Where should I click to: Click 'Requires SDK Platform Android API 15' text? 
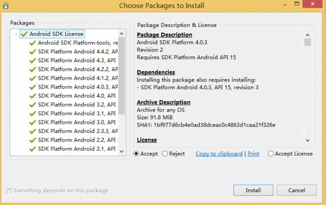(x=186, y=57)
